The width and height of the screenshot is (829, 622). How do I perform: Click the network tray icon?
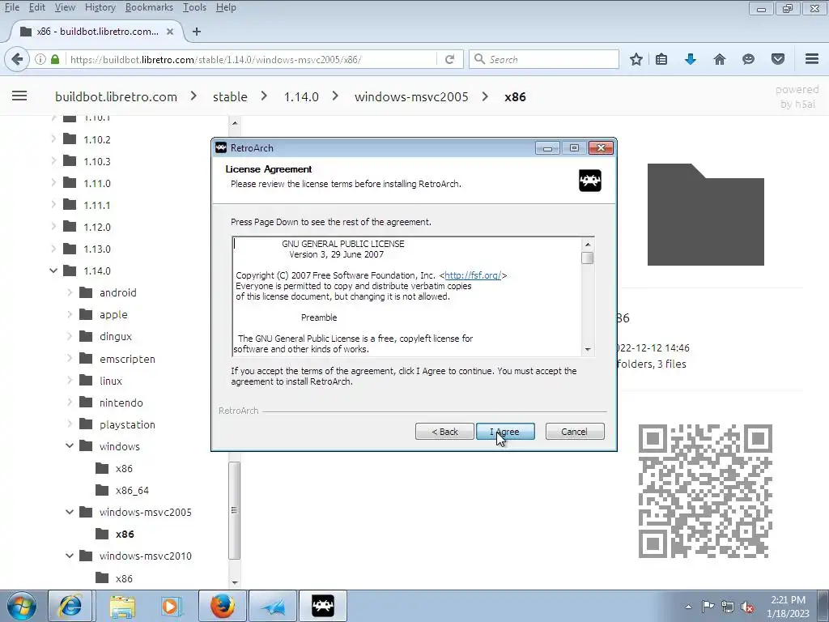(728, 607)
